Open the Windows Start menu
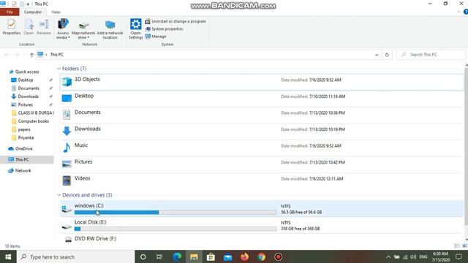 coord(8,256)
